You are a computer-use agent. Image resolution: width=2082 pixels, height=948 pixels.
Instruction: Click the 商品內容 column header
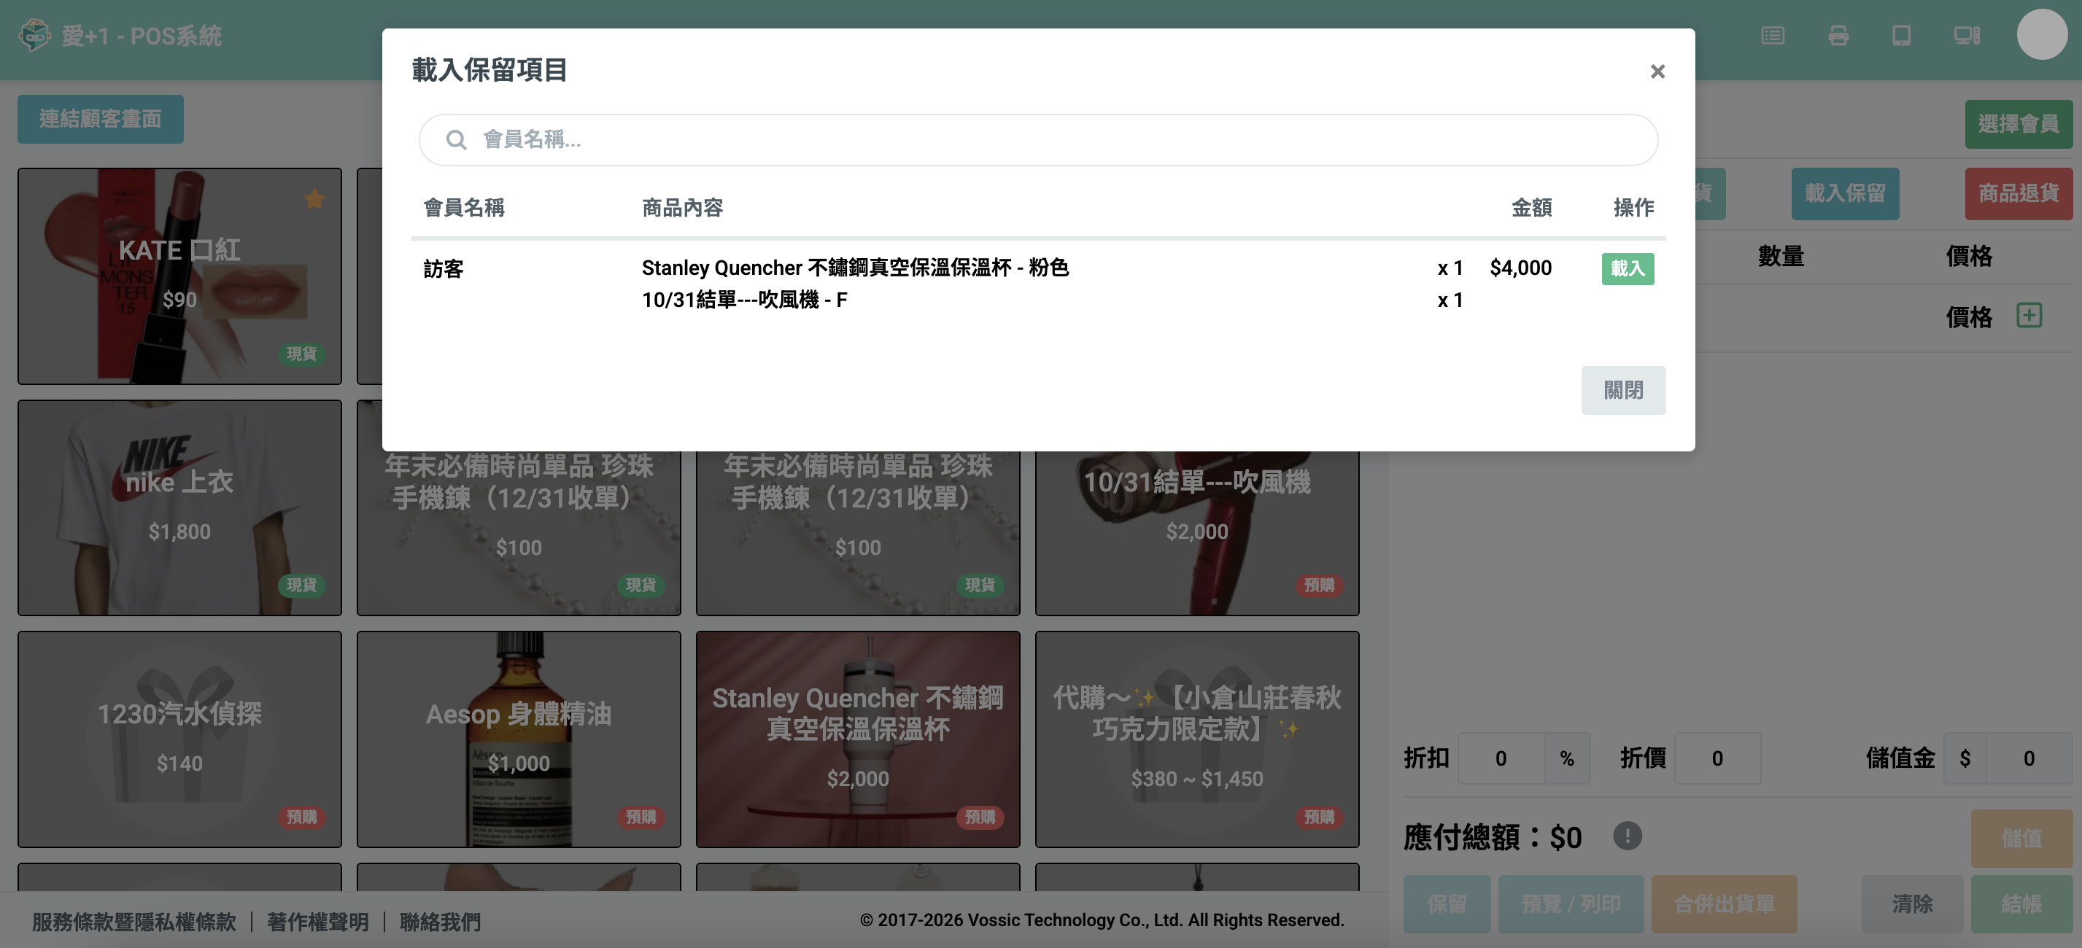click(x=682, y=208)
